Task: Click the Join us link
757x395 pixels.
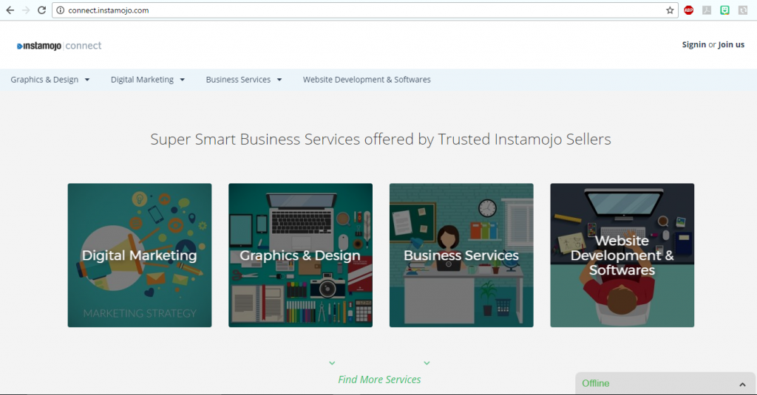Action: click(731, 45)
